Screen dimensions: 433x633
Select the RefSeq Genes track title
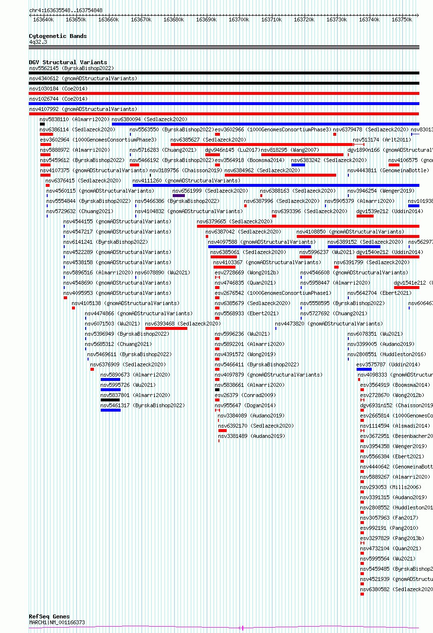click(x=49, y=616)
